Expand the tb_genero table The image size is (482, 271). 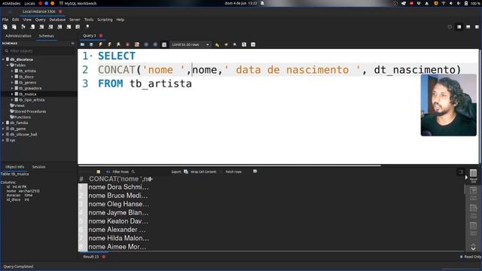point(12,83)
